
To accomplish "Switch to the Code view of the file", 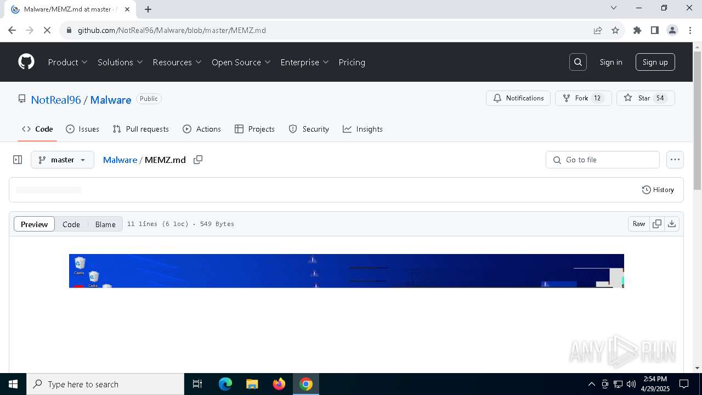I will 71,224.
